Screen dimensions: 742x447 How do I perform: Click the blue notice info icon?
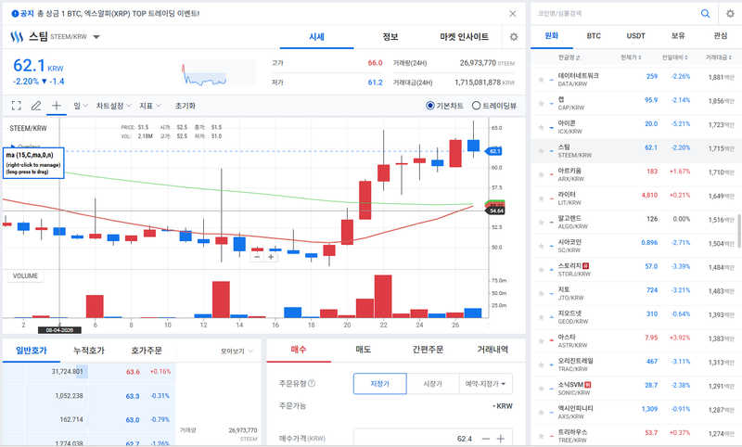(15, 14)
